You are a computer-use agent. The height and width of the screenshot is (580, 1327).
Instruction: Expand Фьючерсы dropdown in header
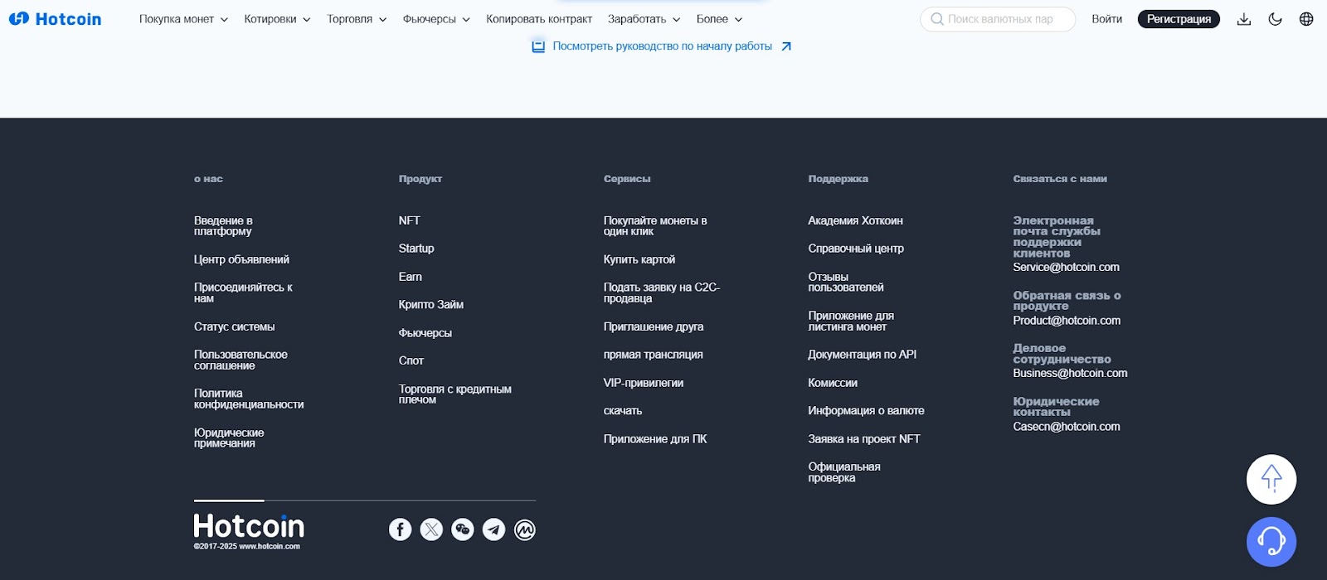(436, 19)
